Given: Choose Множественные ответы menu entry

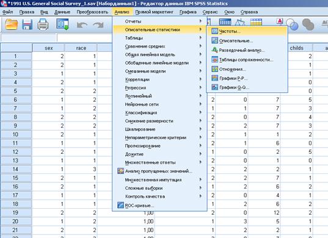Looking at the screenshot, I should click(159, 162).
